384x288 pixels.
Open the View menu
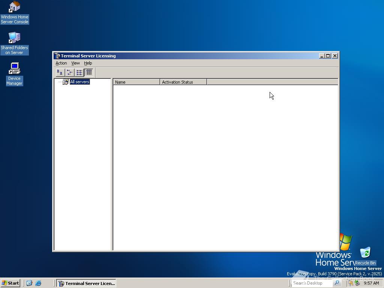(75, 63)
